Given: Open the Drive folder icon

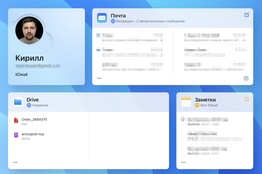Looking at the screenshot, I should coord(18,102).
